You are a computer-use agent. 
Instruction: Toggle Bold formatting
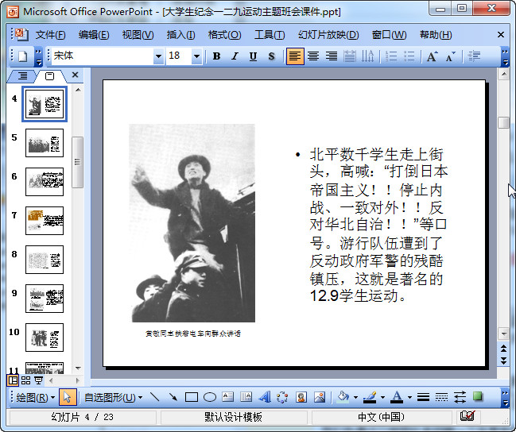(x=216, y=56)
